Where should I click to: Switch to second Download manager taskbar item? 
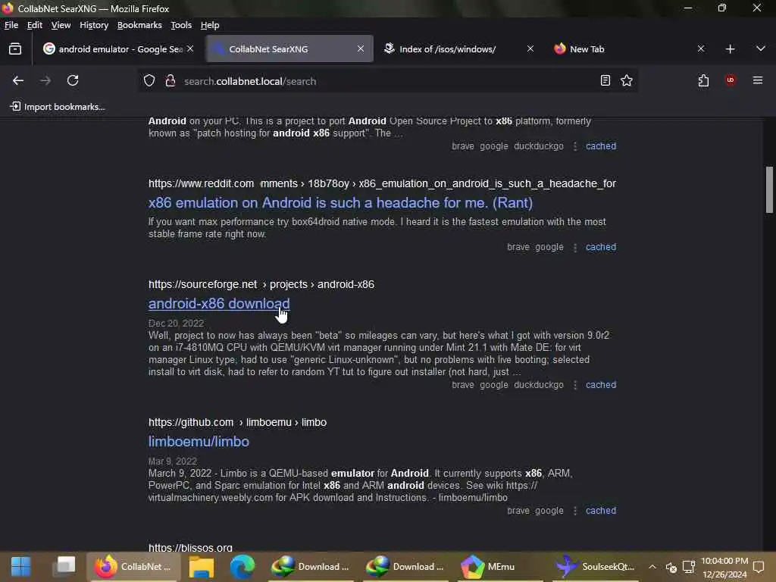pos(406,566)
